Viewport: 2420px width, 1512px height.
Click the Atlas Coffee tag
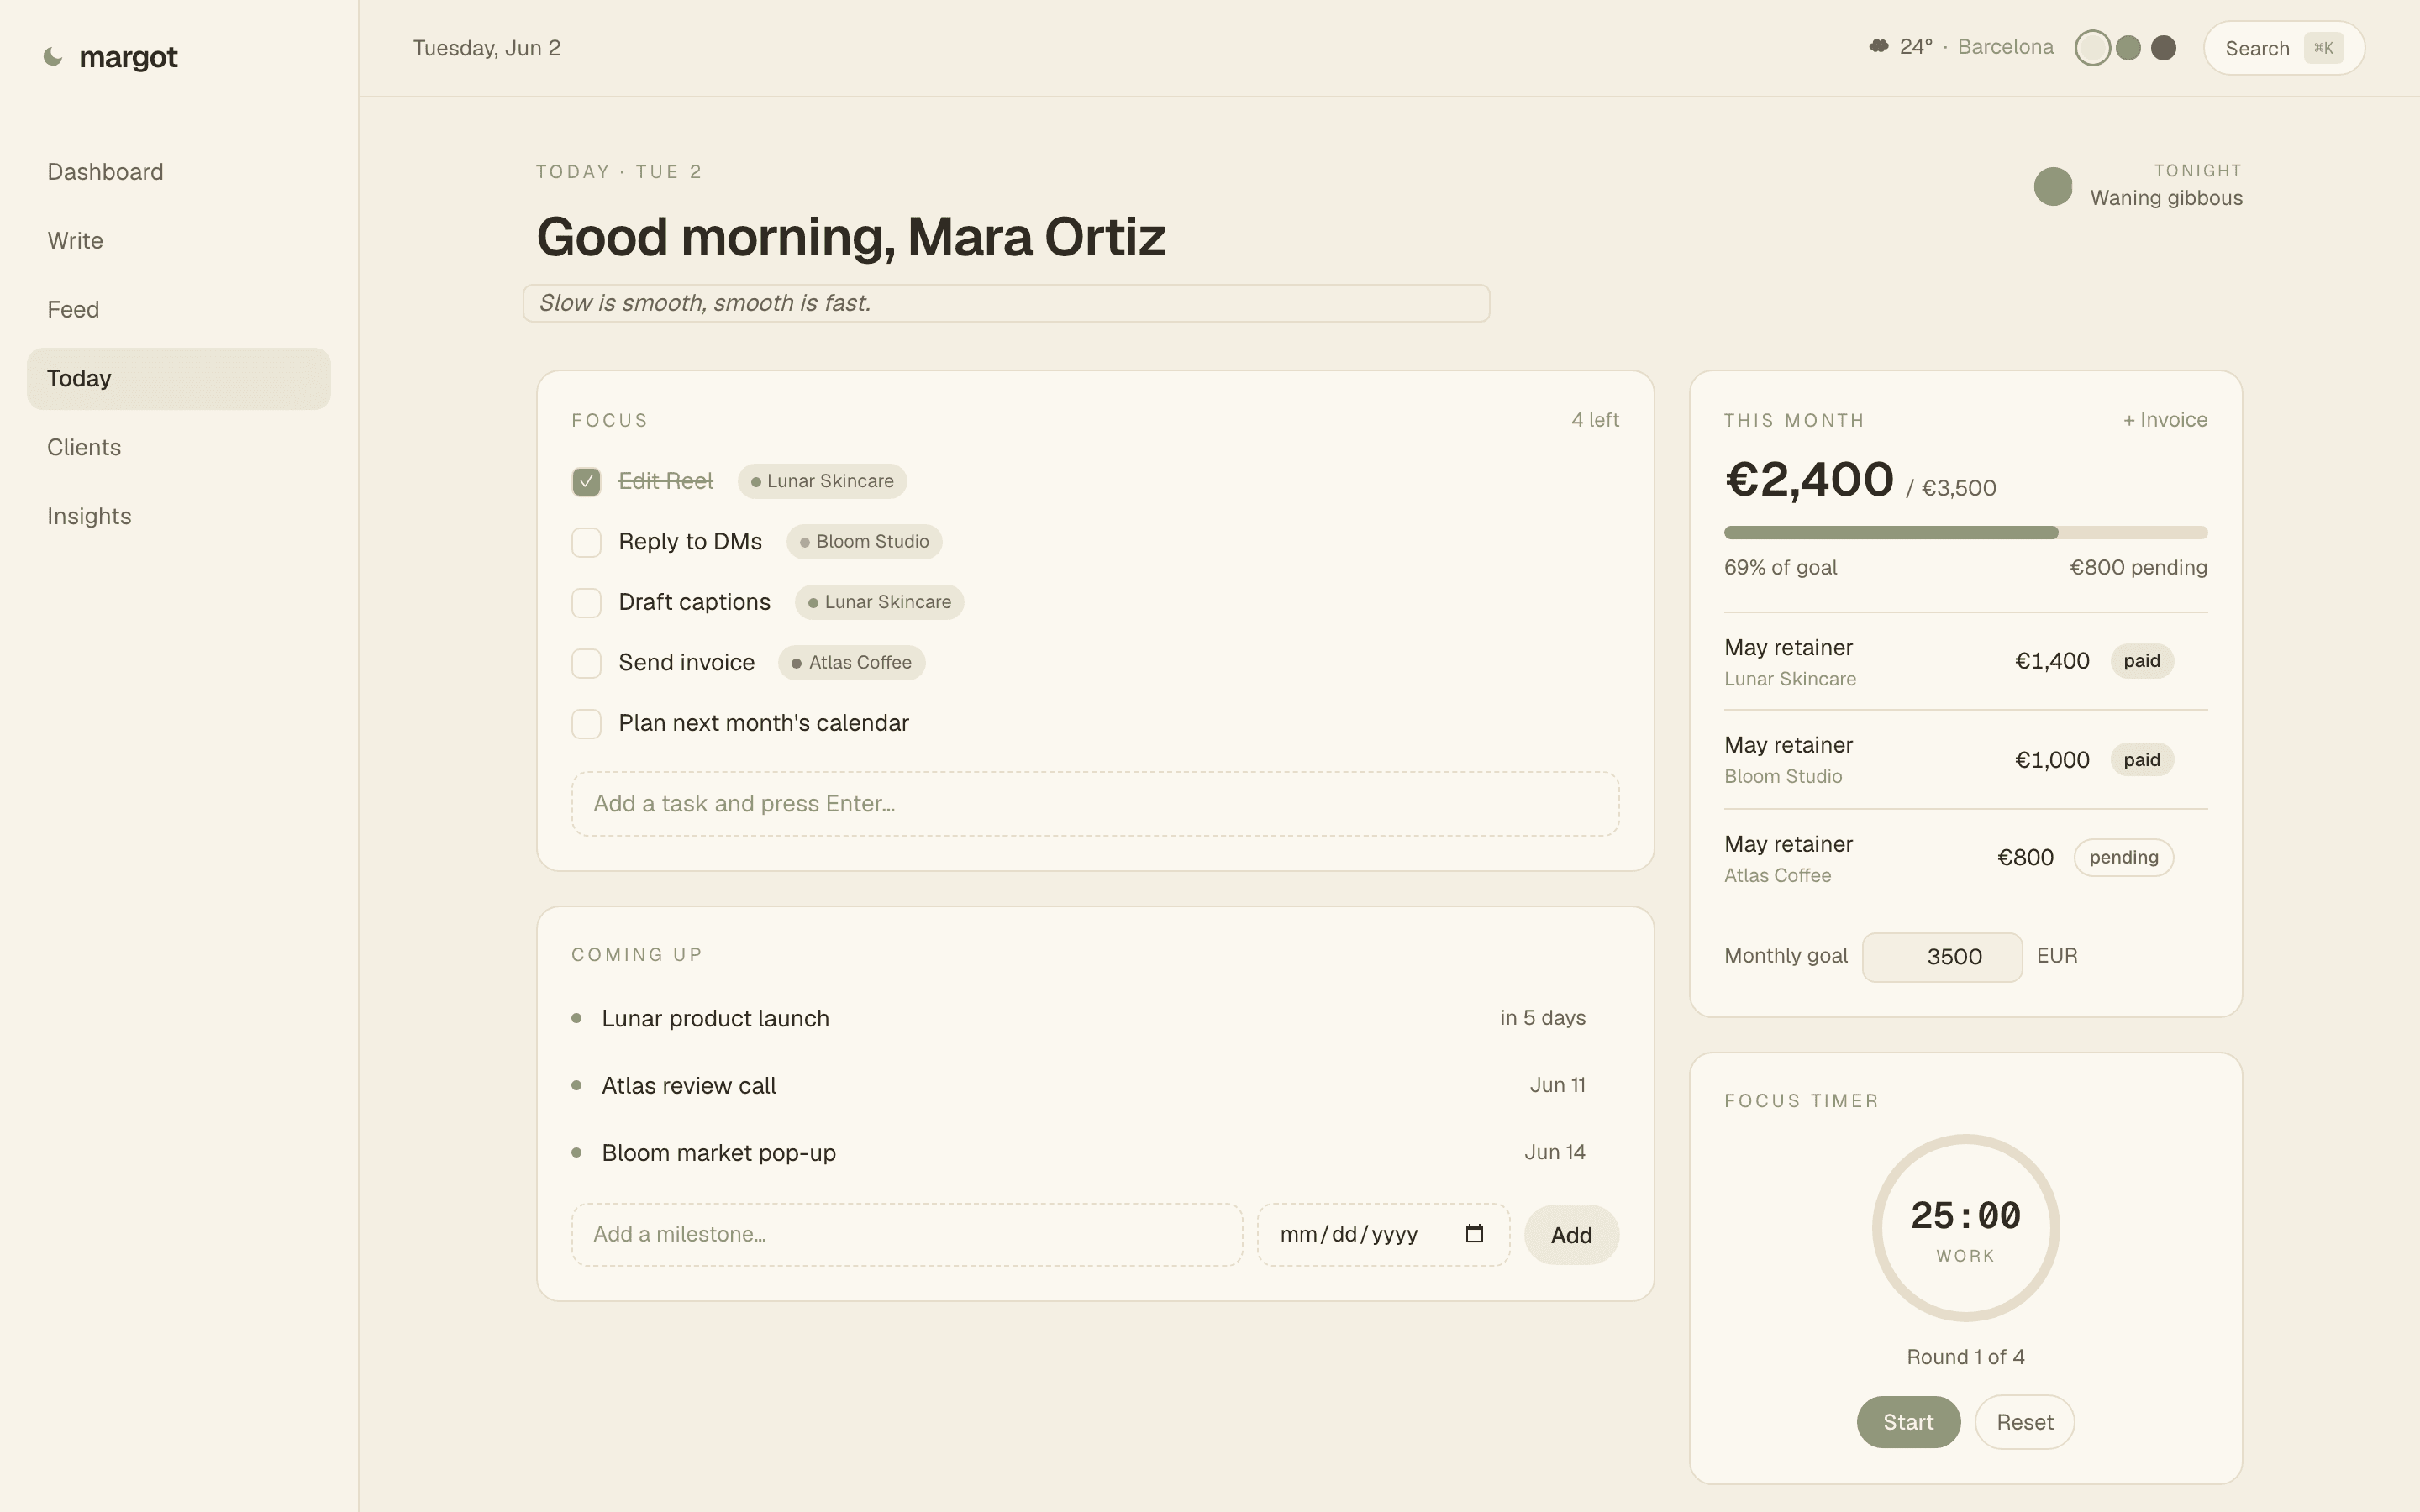click(851, 663)
